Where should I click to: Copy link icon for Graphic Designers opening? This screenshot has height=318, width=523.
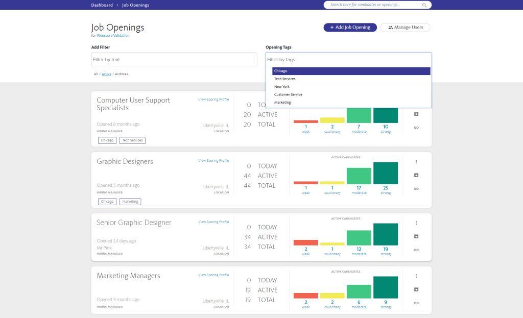click(x=416, y=189)
